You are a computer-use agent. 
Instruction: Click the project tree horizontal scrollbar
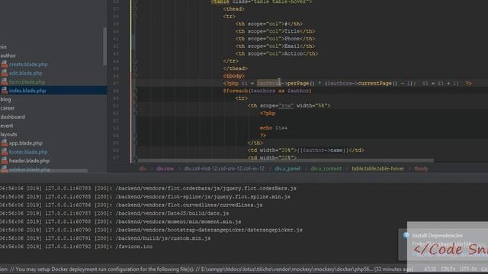pyautogui.click(x=43, y=170)
